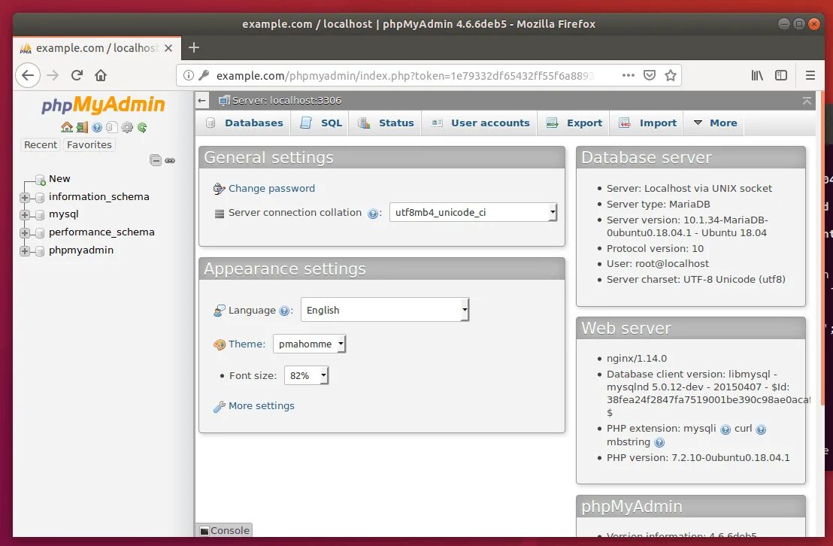Select phpmyadmin database name in tree

coord(80,250)
